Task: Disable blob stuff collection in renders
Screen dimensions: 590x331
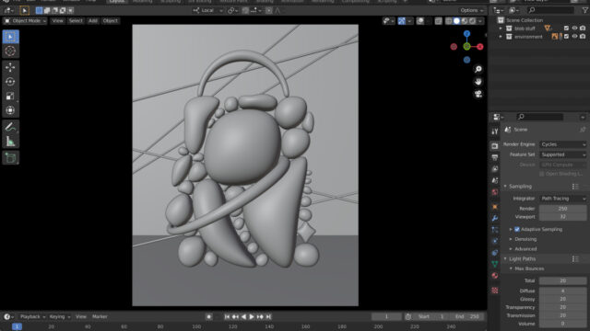Action: 583,29
